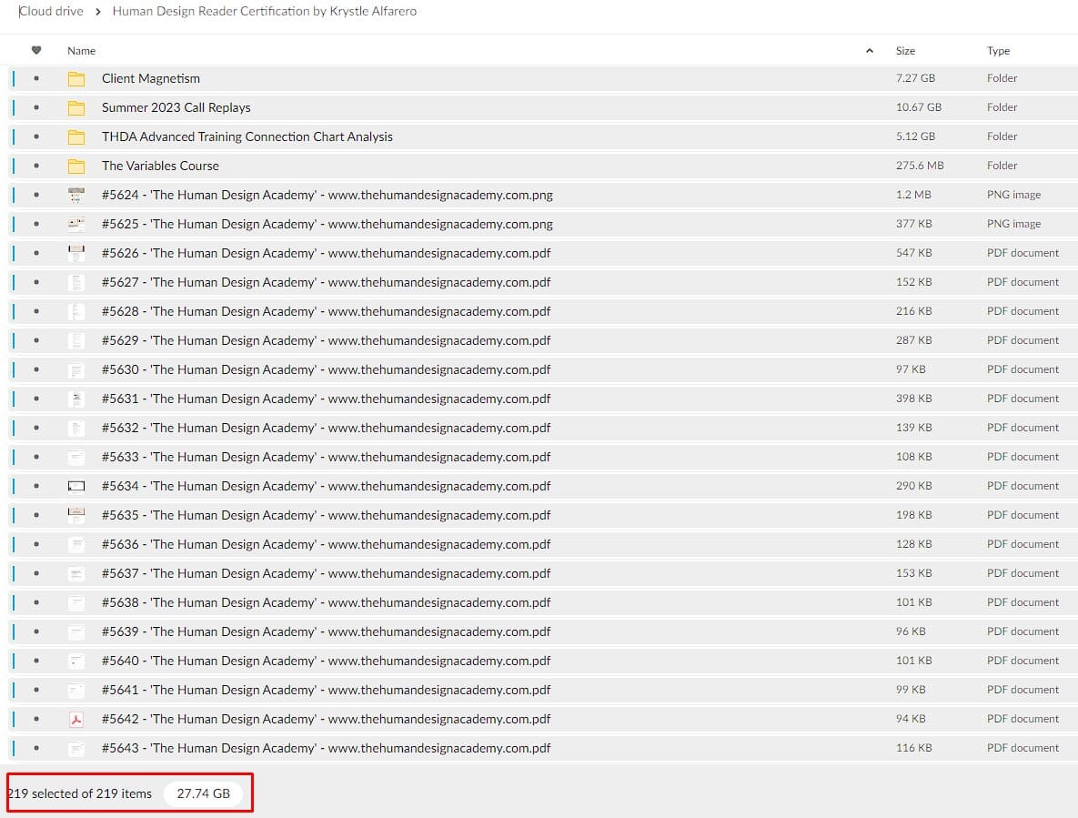Viewport: 1078px width, 818px height.
Task: Click the Summer 2023 Call Replays folder icon
Action: click(76, 107)
